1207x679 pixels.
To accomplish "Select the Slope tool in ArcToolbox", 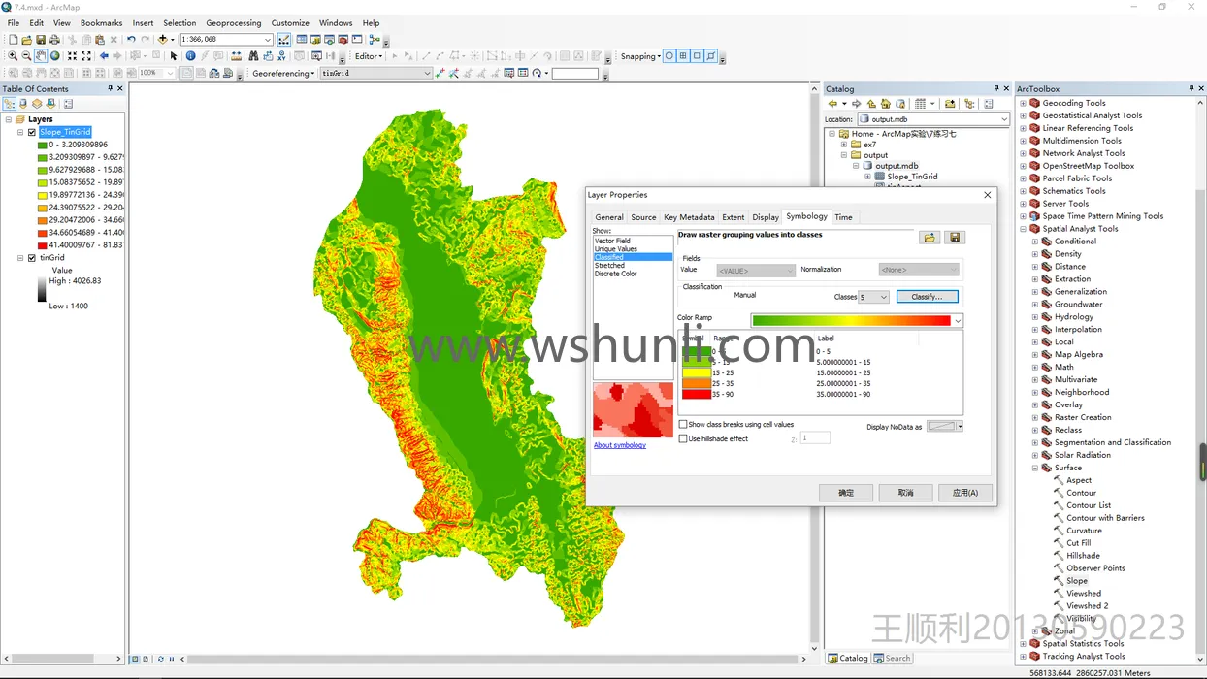I will [1076, 581].
